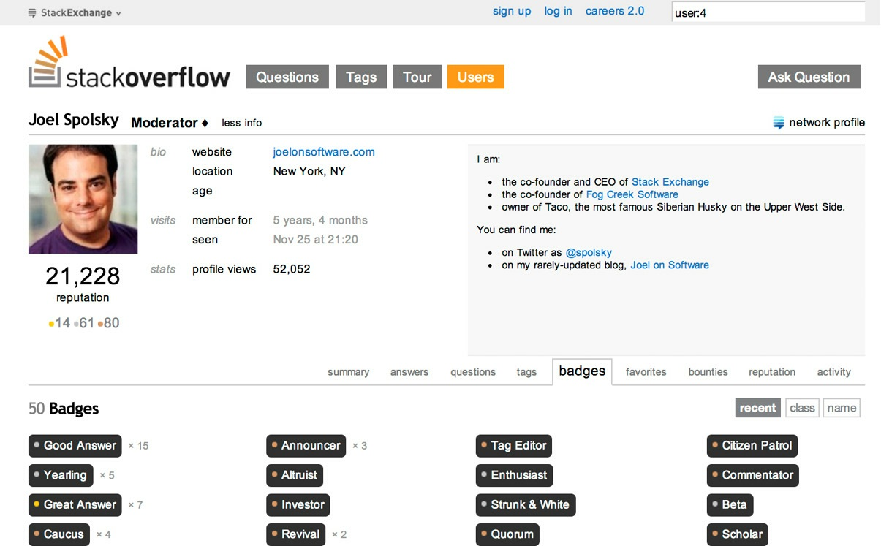Screen dimensions: 881x546
Task: Open the Quorum badge
Action: pos(507,534)
